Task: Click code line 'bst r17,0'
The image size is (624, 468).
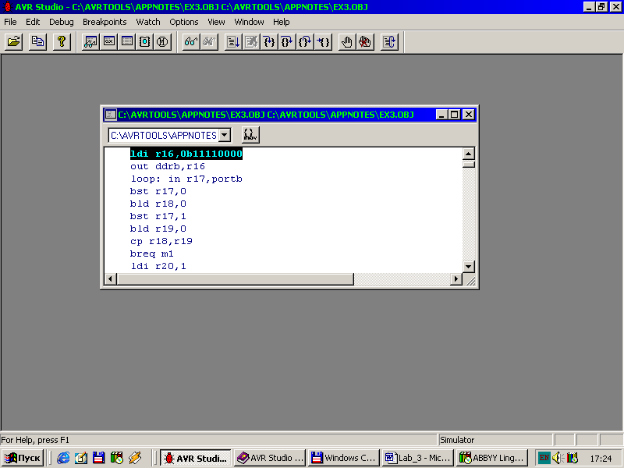Action: [158, 191]
